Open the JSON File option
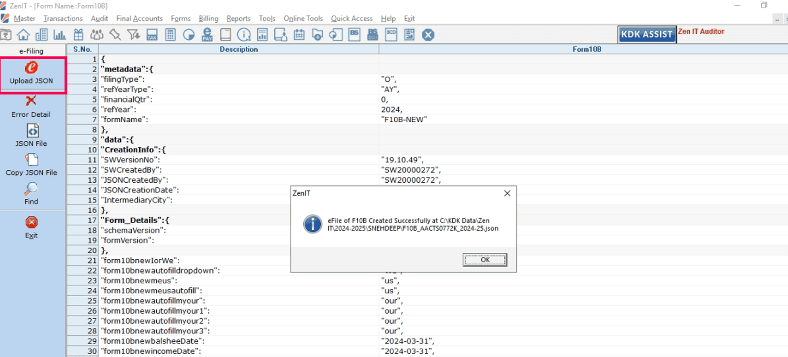 tap(31, 136)
